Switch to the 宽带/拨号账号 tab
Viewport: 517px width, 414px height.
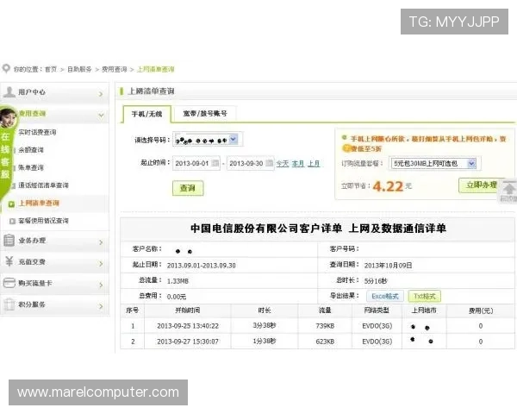(205, 114)
